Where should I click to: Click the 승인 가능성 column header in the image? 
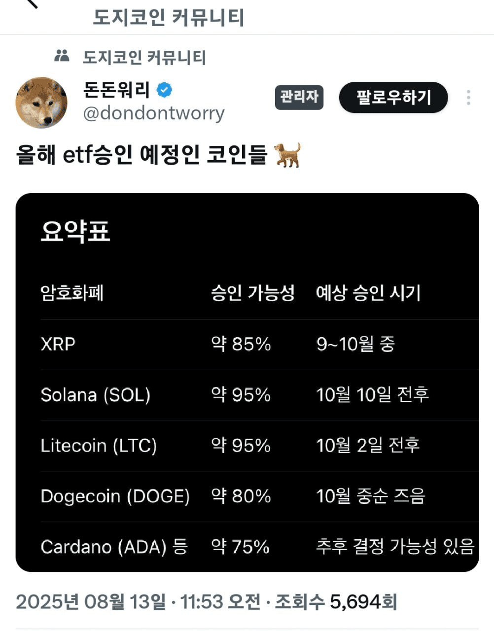point(253,293)
